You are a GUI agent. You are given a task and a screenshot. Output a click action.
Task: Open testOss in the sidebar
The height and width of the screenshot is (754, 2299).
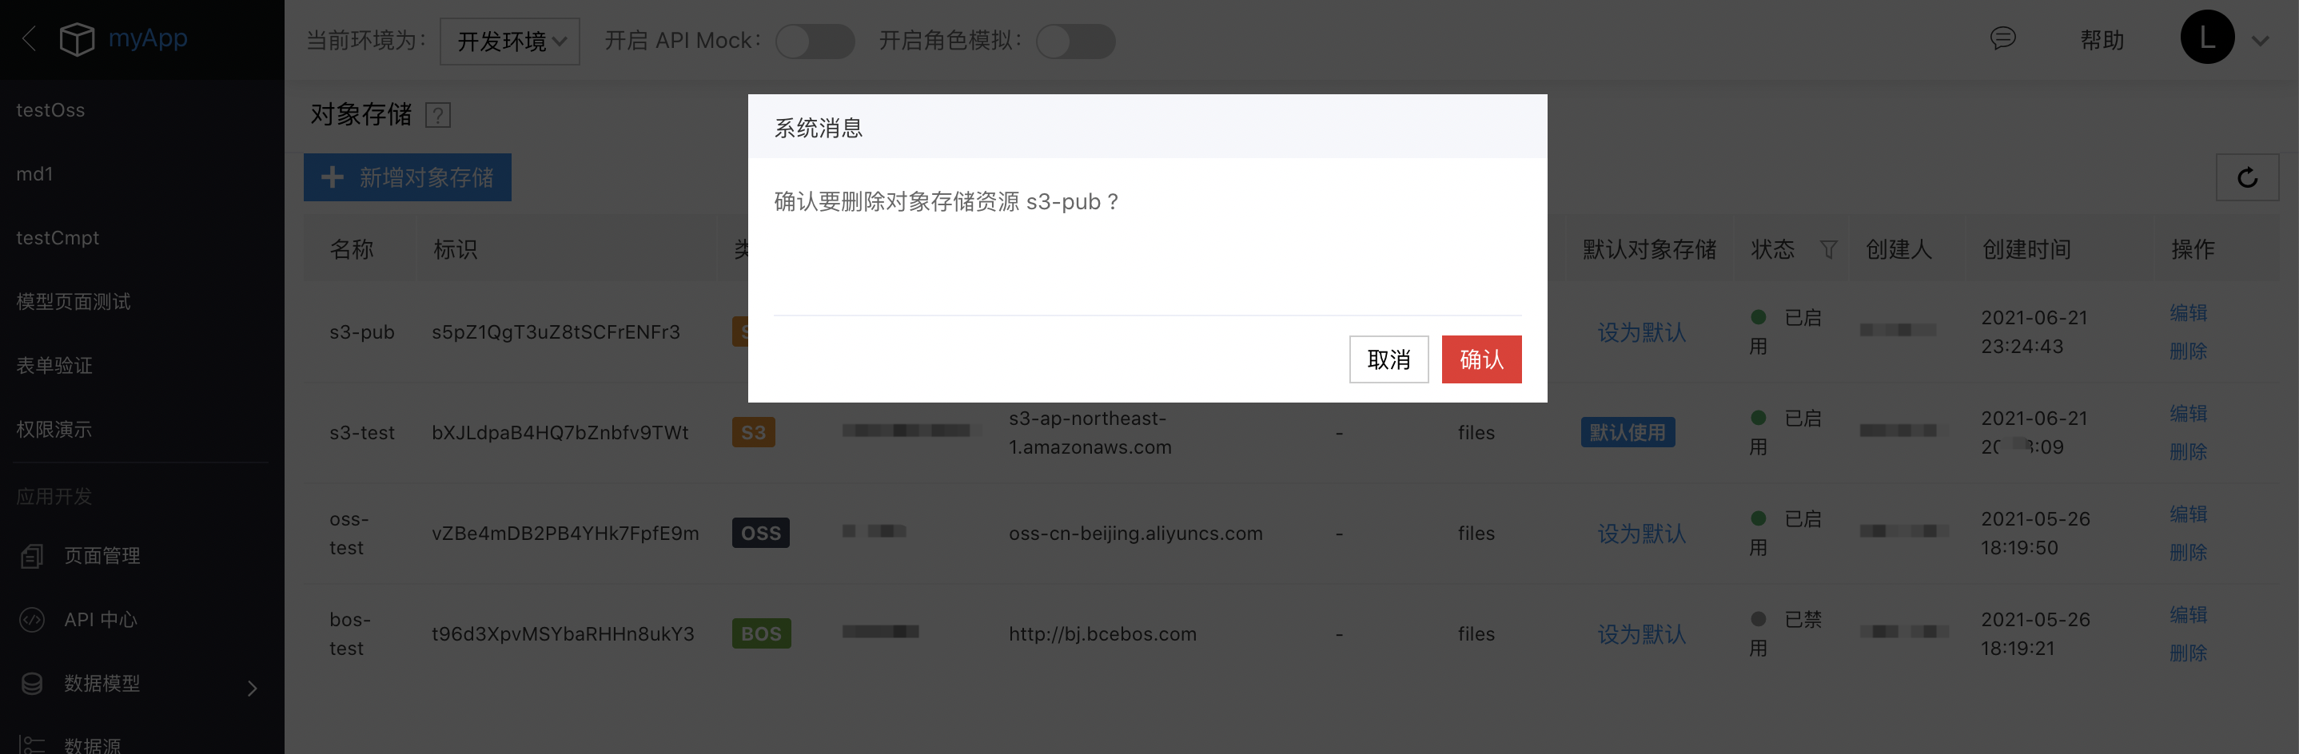pos(51,110)
